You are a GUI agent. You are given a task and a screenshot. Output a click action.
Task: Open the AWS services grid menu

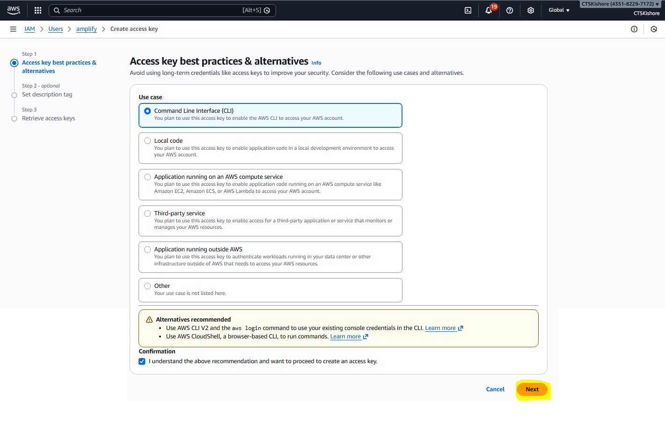click(38, 10)
